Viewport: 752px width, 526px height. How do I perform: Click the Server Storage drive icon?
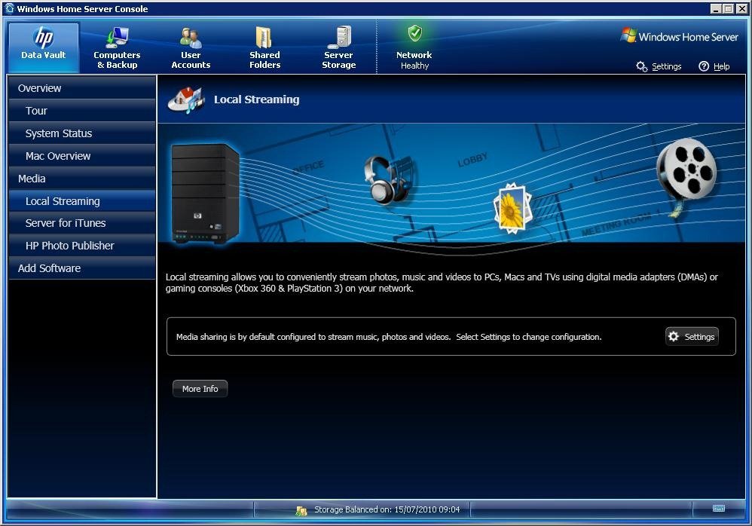(340, 37)
